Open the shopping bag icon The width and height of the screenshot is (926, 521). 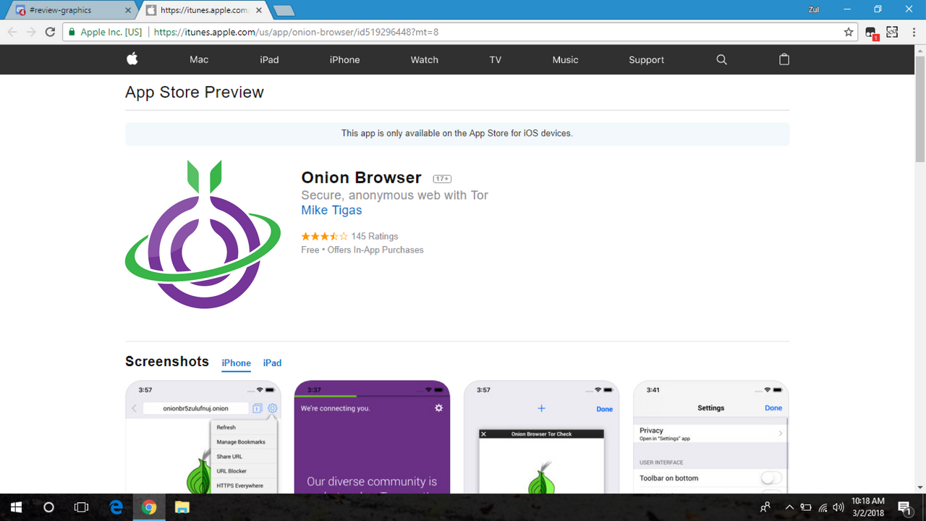[784, 59]
